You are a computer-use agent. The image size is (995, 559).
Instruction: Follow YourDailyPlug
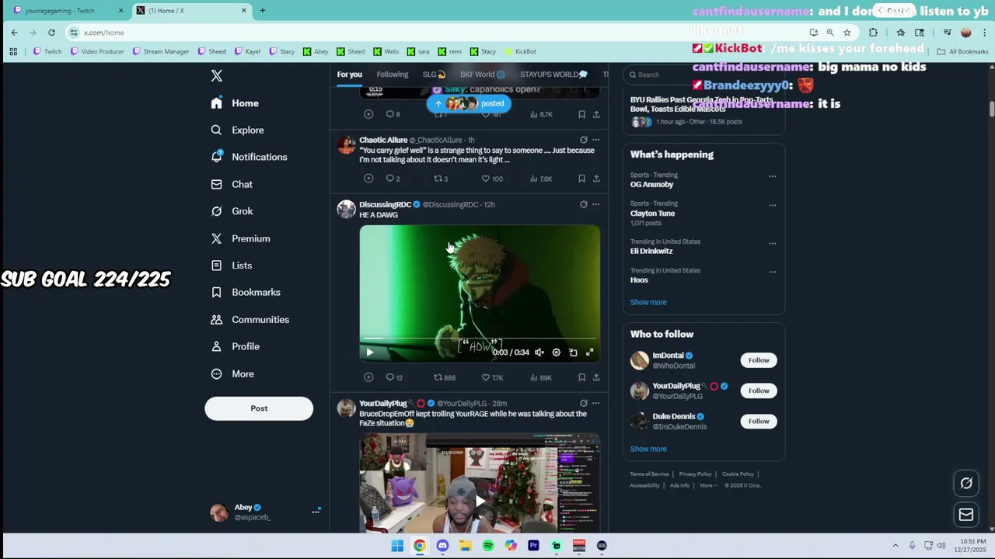pyautogui.click(x=759, y=391)
